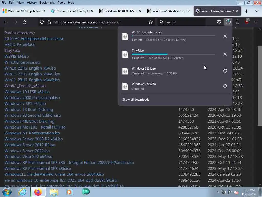This screenshot has width=262, height=197.
Task: Toggle the downloads toolbar button
Action: click(x=228, y=22)
